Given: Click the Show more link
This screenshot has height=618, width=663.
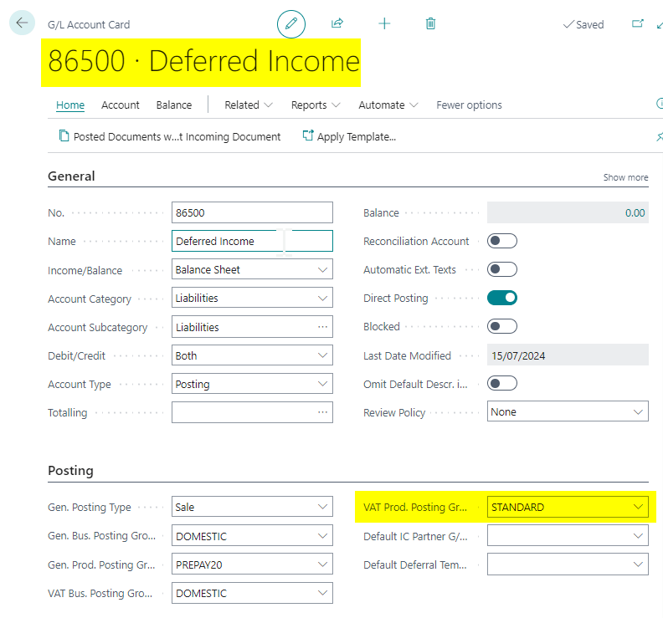Looking at the screenshot, I should coord(625,177).
